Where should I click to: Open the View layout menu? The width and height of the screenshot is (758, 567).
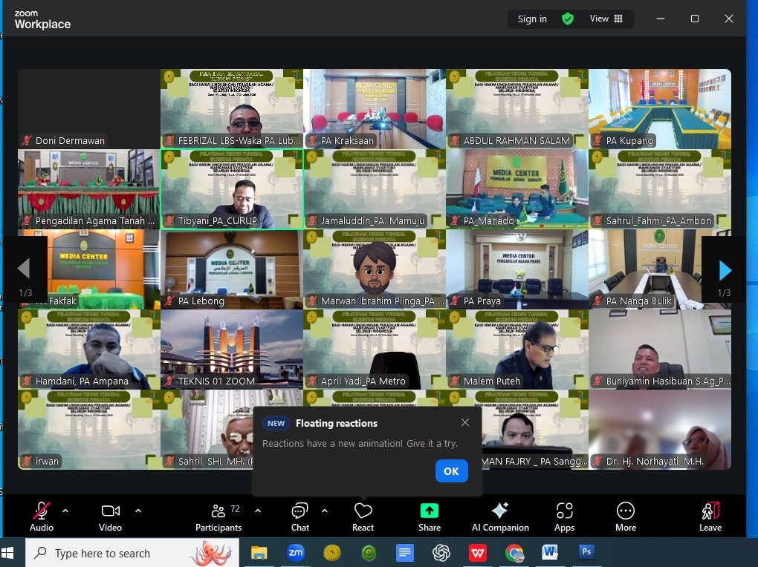point(606,19)
